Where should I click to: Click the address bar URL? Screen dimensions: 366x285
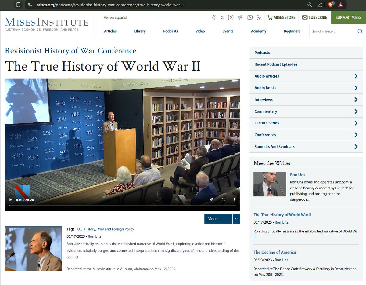coord(110,5)
